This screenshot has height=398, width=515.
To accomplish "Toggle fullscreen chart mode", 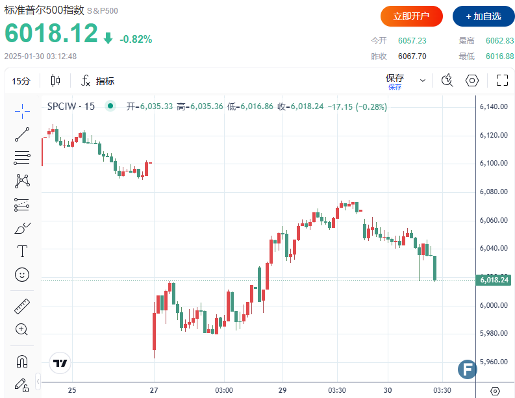I will point(501,81).
